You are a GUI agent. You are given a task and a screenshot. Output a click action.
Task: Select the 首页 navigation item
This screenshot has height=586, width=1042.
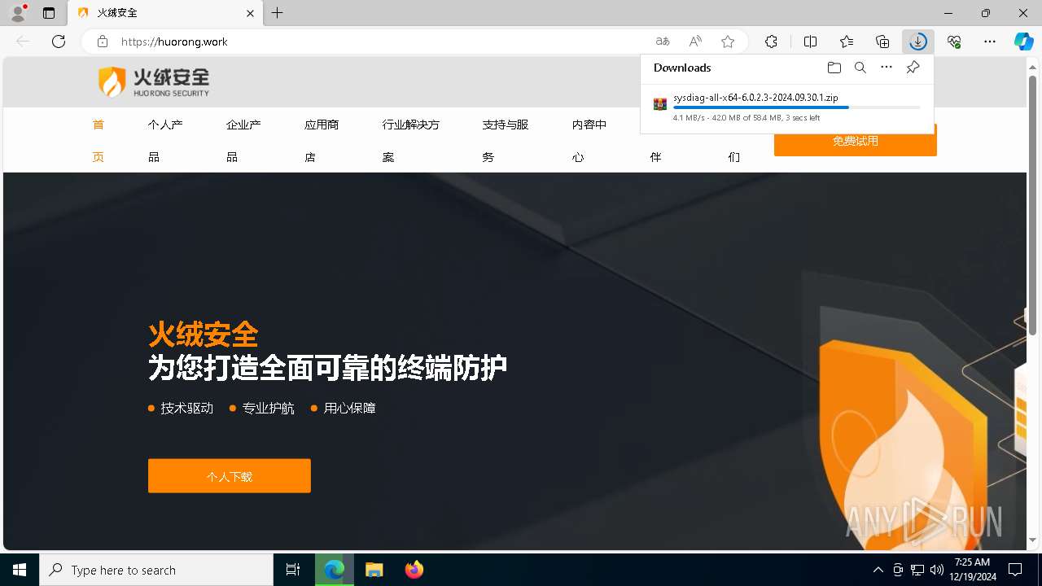(x=99, y=140)
